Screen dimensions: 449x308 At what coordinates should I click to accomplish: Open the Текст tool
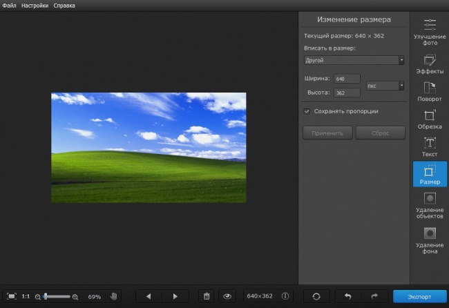(x=430, y=147)
